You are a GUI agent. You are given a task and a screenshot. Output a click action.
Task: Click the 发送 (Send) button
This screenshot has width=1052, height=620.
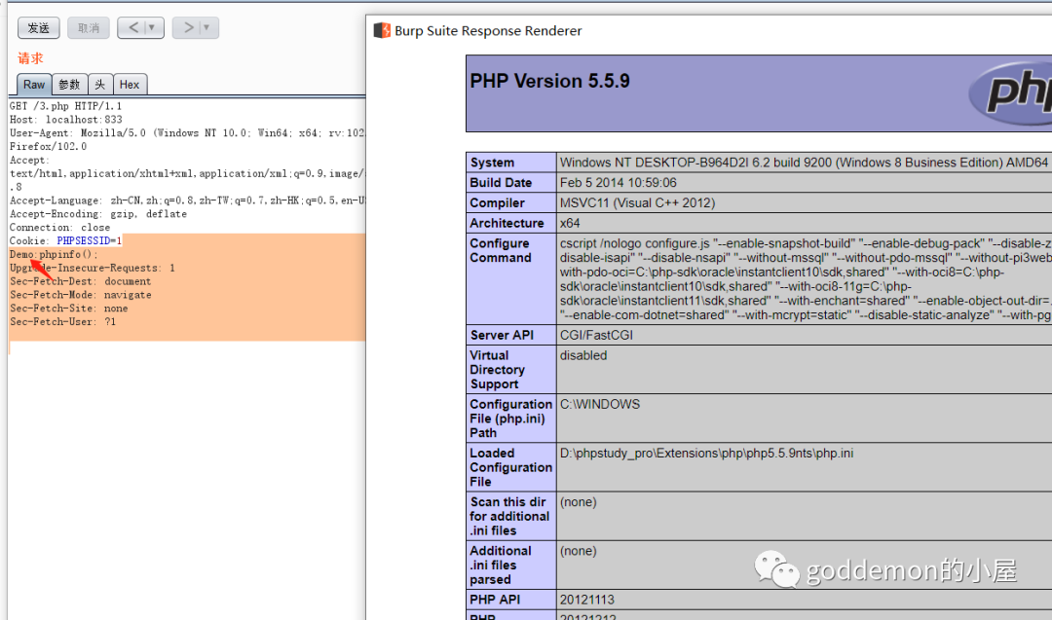(x=38, y=27)
